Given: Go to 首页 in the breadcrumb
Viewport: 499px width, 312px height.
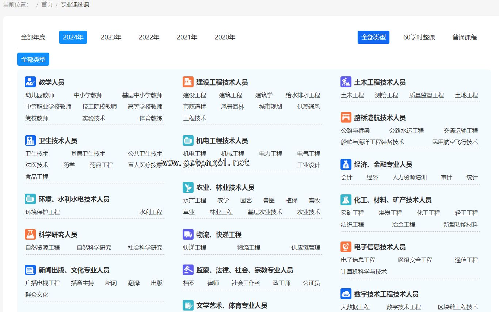Looking at the screenshot, I should tap(47, 4).
